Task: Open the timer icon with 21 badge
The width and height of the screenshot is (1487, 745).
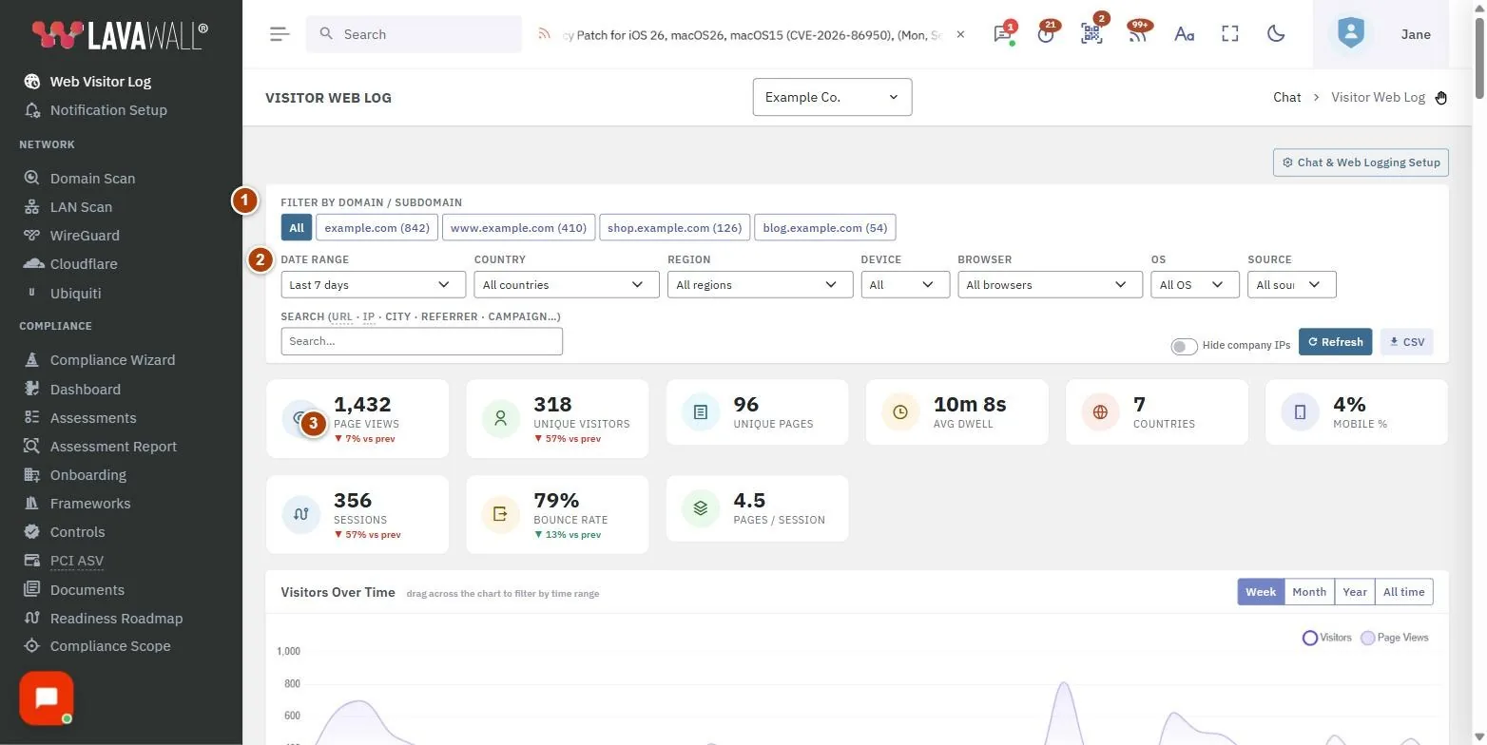Action: point(1047,34)
